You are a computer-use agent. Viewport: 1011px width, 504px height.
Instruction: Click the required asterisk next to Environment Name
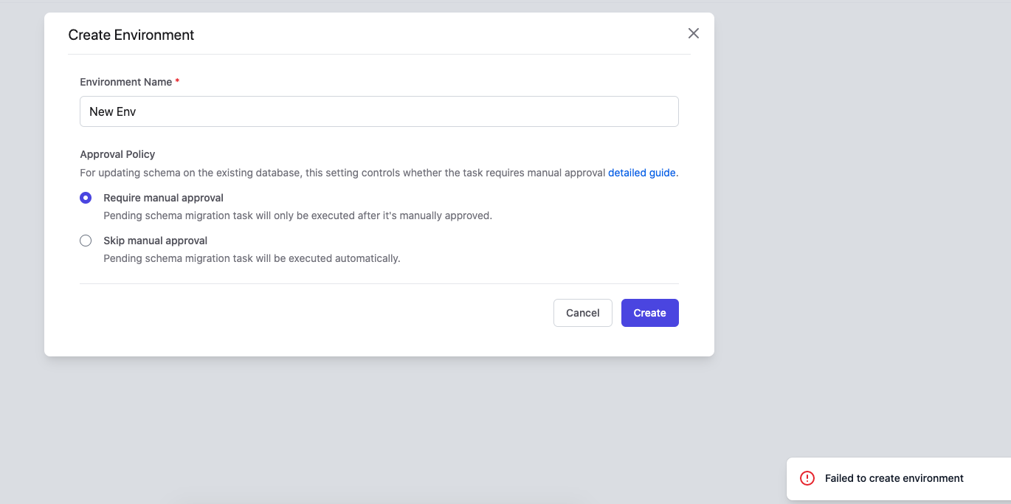pos(176,82)
